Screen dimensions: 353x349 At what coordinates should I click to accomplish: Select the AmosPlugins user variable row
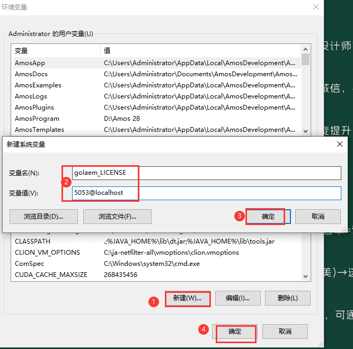[157, 108]
